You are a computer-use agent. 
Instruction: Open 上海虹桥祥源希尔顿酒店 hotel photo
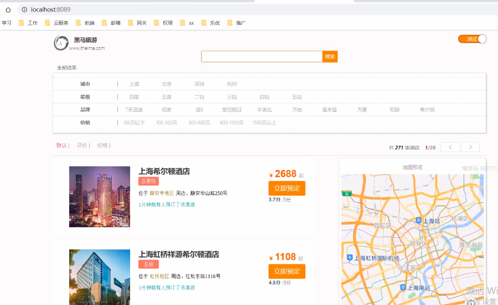(99, 277)
